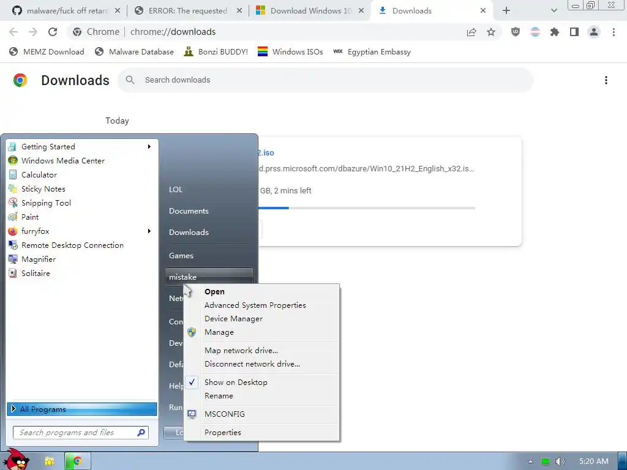Screen dimensions: 627x470
Task: Open the pinned File Explorer taskbar icon
Action: (x=50, y=461)
